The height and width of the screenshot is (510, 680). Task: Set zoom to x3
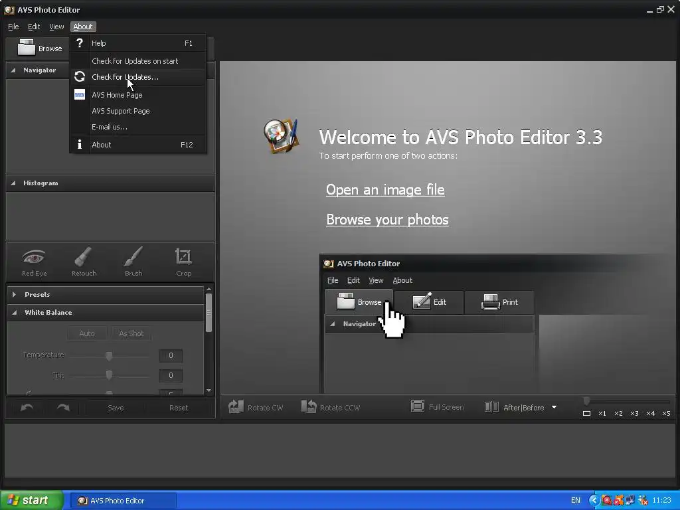[634, 413]
